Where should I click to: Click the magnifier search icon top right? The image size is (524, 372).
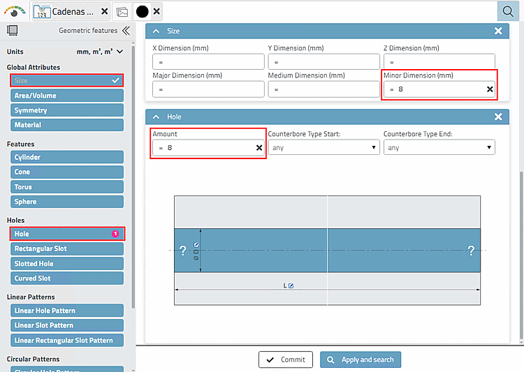point(508,11)
